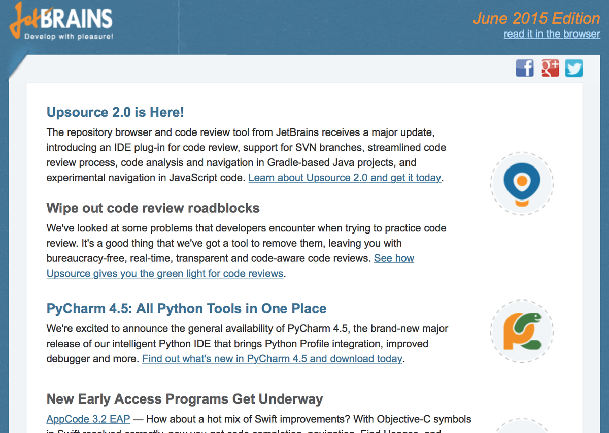Open 'See how Upsource gives you the green light' link
The width and height of the screenshot is (609, 433).
[x=230, y=266]
